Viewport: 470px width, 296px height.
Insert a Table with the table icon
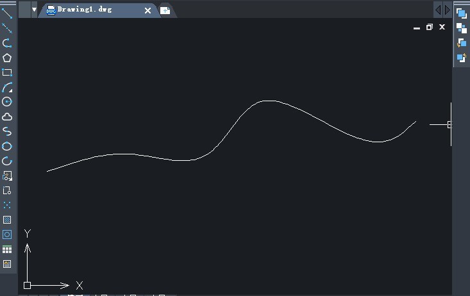coord(7,249)
